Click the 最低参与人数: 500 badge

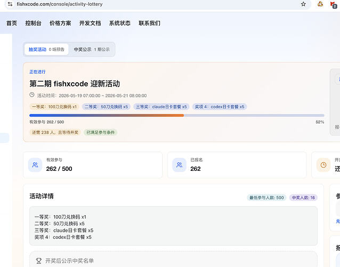[266, 198]
